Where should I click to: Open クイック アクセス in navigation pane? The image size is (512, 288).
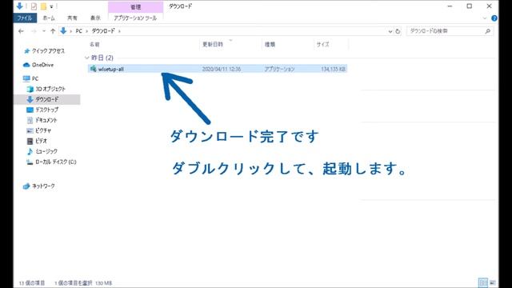(45, 51)
